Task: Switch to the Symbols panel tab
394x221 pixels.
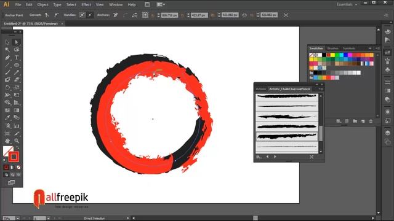Action: pyautogui.click(x=349, y=48)
